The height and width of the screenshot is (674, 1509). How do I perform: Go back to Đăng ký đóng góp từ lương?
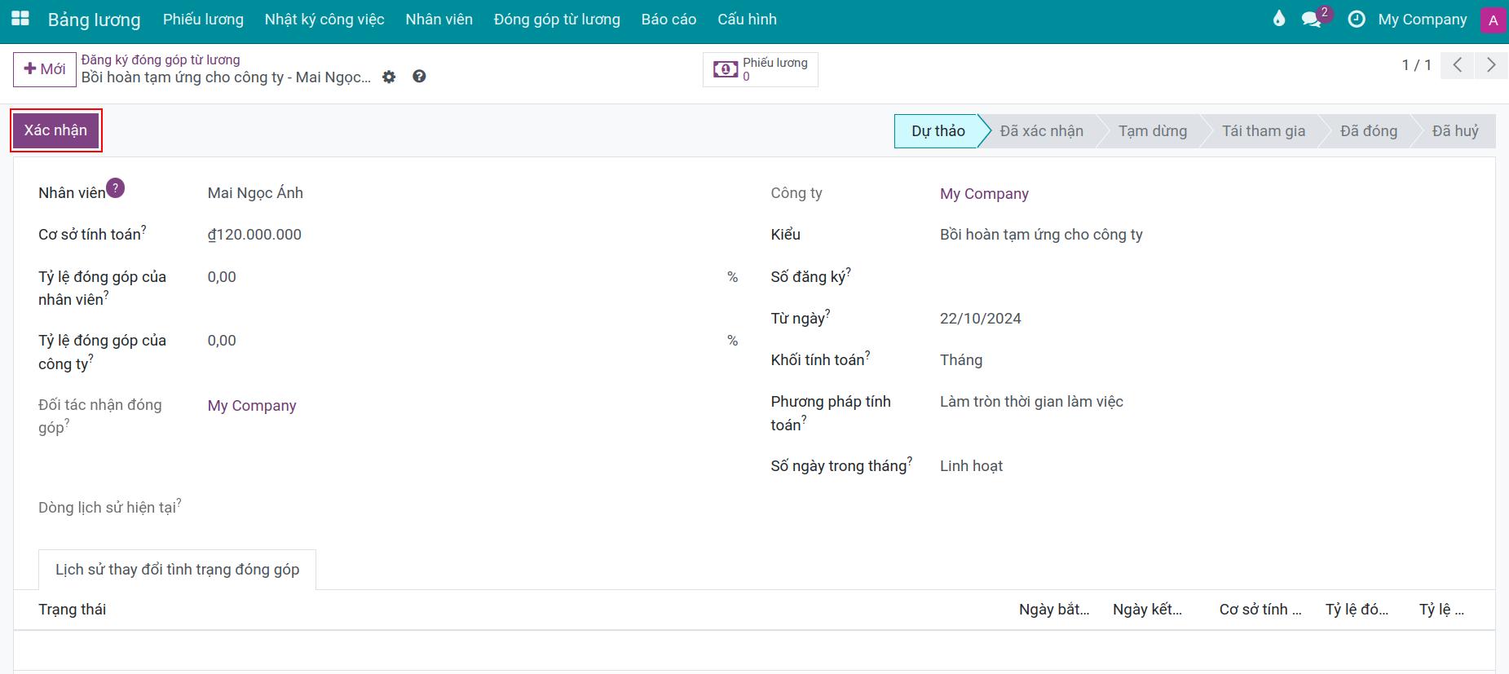tap(161, 59)
